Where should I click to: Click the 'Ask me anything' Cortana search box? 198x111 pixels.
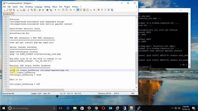click(x=32, y=108)
